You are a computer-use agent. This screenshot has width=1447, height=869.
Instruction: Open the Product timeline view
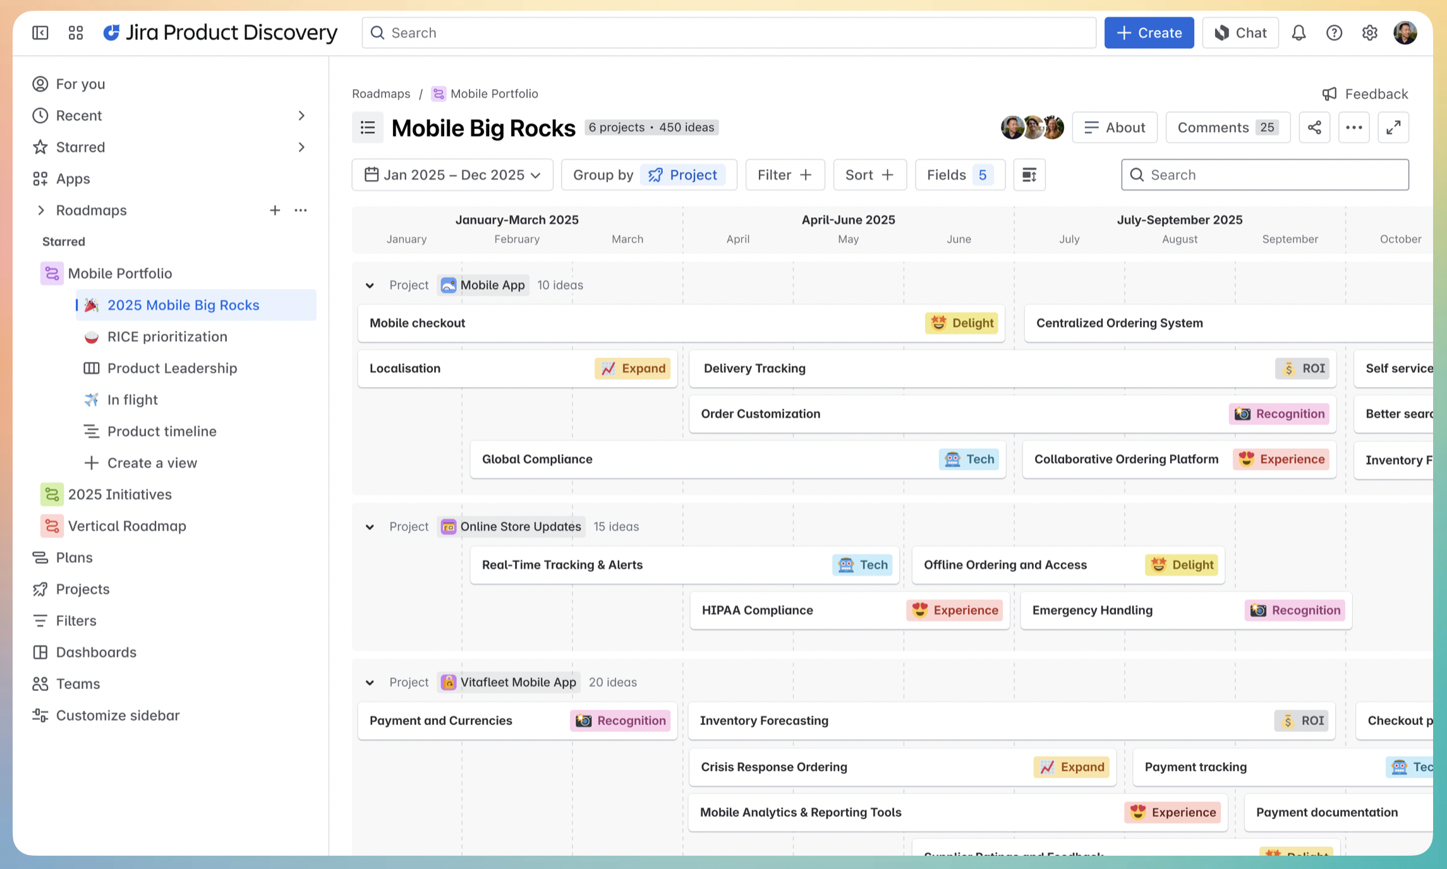pos(162,431)
